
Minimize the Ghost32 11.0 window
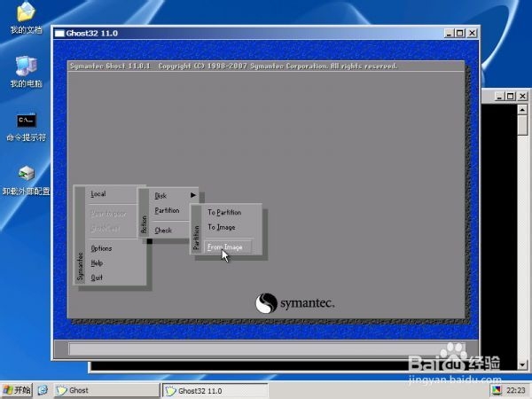click(449, 34)
